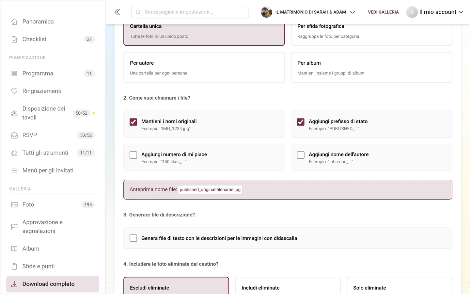The height and width of the screenshot is (294, 470).
Task: Click the published_original-filename.jpg preview text
Action: click(x=210, y=189)
